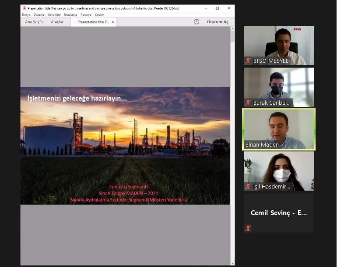Maximize the Acrobat Reader window
337x267 pixels.
(x=217, y=8)
